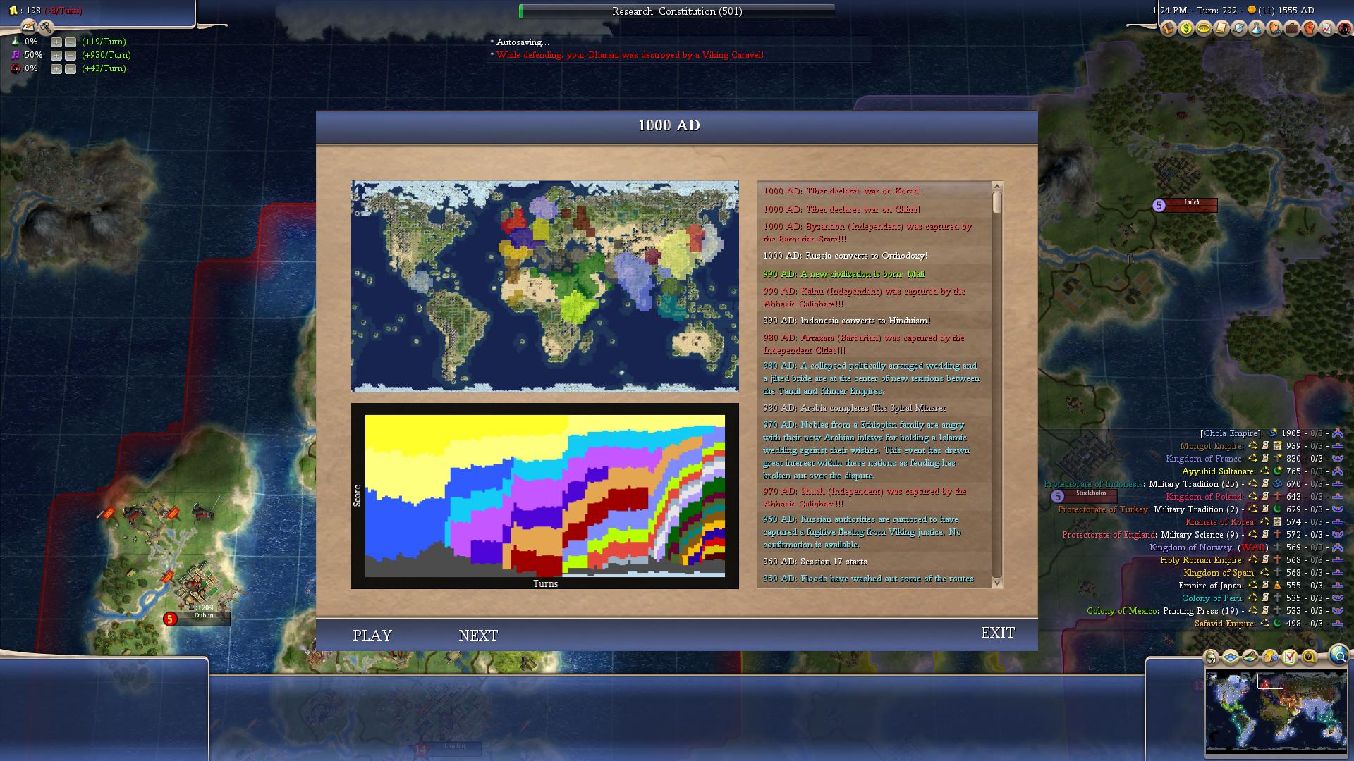Open the Military Advisor shield icon
1354x761 pixels.
[x=1239, y=28]
